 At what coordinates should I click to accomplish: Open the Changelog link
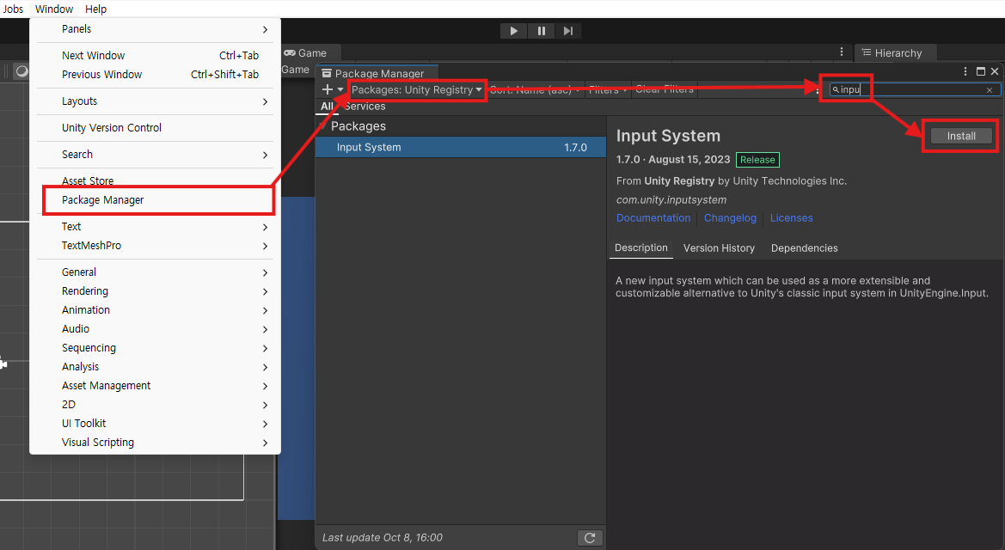pos(730,218)
